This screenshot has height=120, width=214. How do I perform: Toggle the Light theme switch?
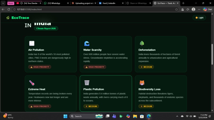point(199,18)
